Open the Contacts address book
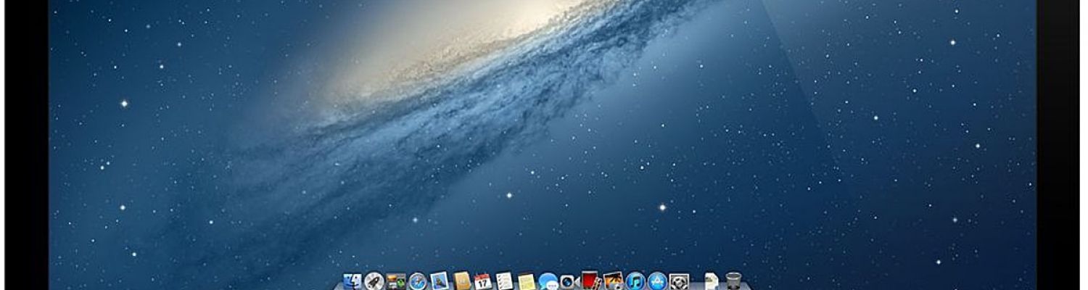 pos(462,281)
